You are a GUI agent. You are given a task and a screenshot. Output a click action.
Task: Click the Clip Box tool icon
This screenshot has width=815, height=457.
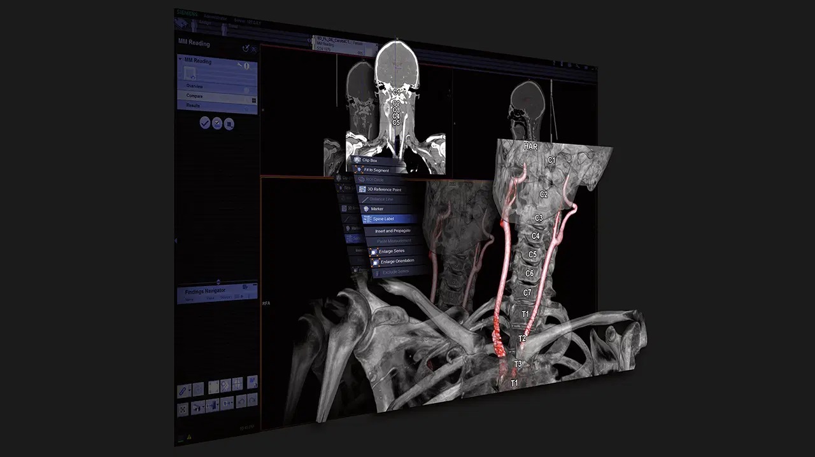pyautogui.click(x=357, y=160)
